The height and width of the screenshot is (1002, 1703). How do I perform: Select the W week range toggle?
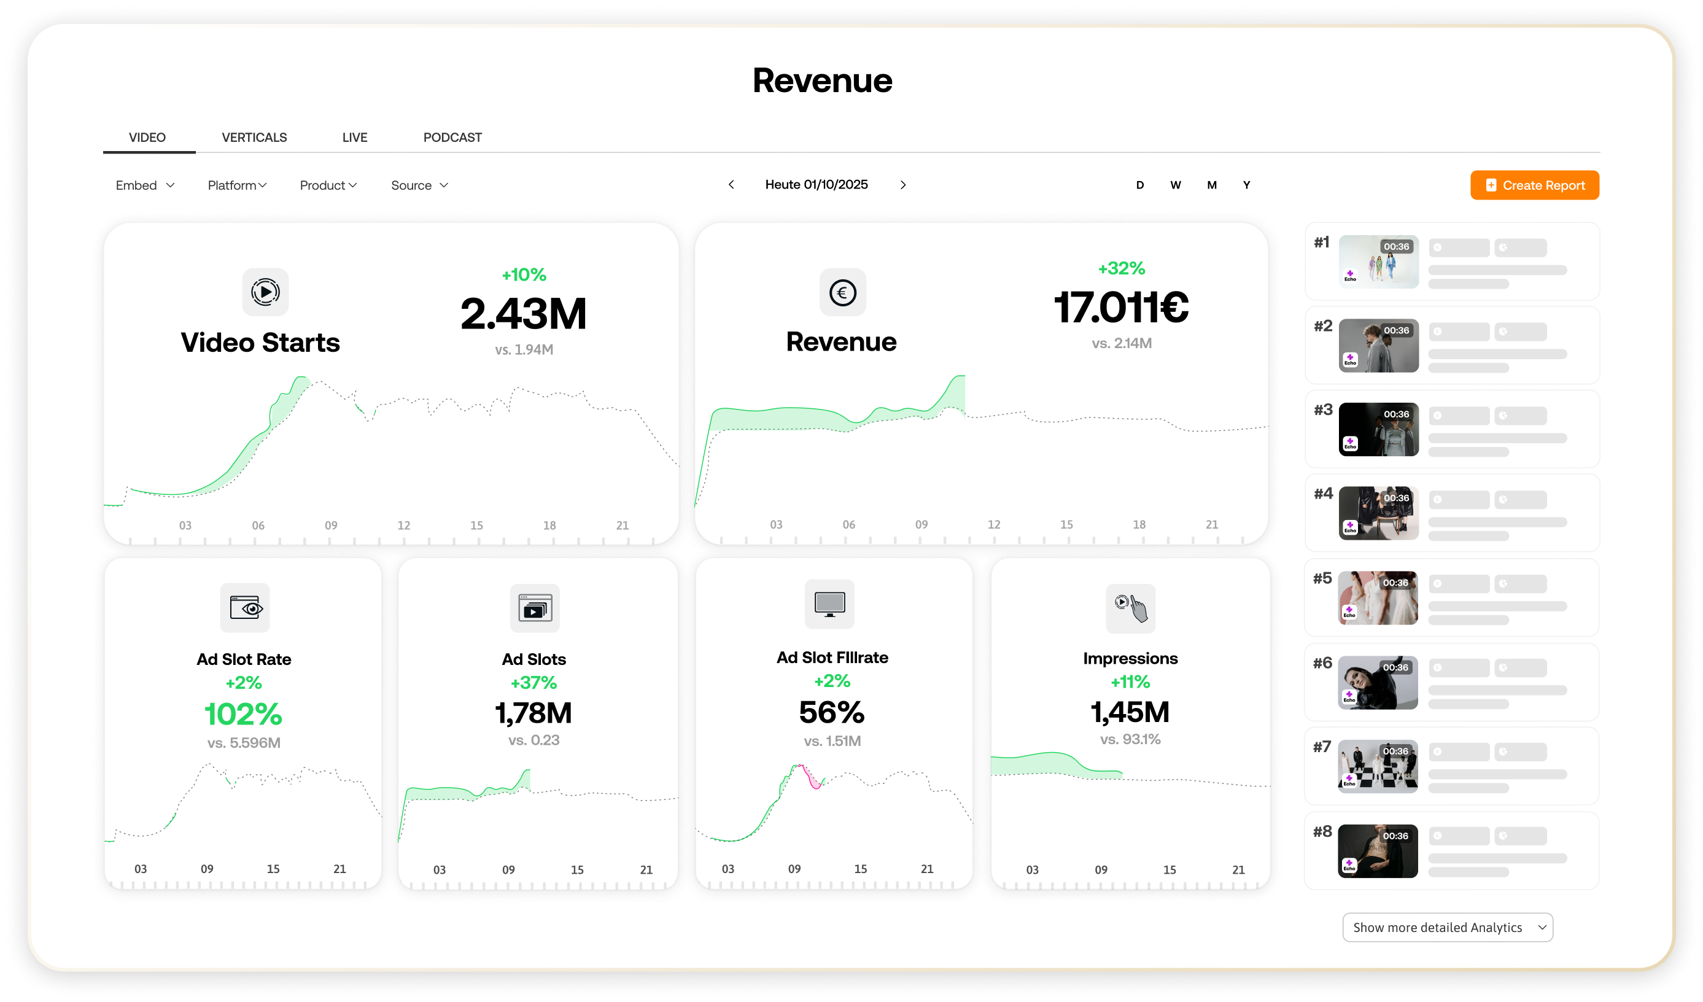1175,185
